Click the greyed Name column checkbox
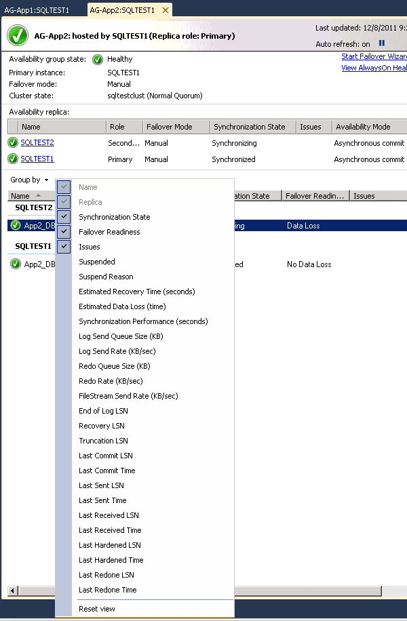The width and height of the screenshot is (407, 621). pyautogui.click(x=64, y=187)
